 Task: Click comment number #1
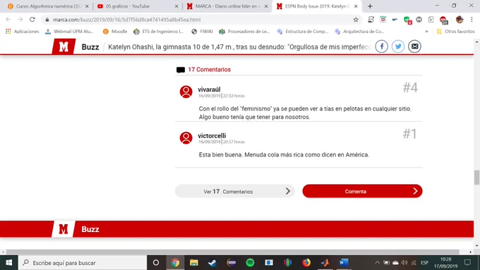pyautogui.click(x=409, y=134)
